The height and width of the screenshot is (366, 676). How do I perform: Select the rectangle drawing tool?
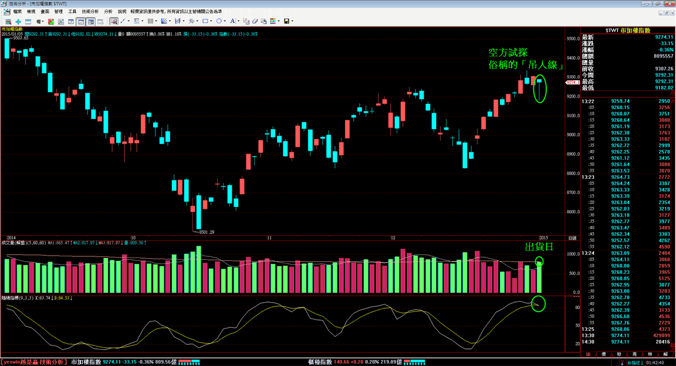click(205, 21)
